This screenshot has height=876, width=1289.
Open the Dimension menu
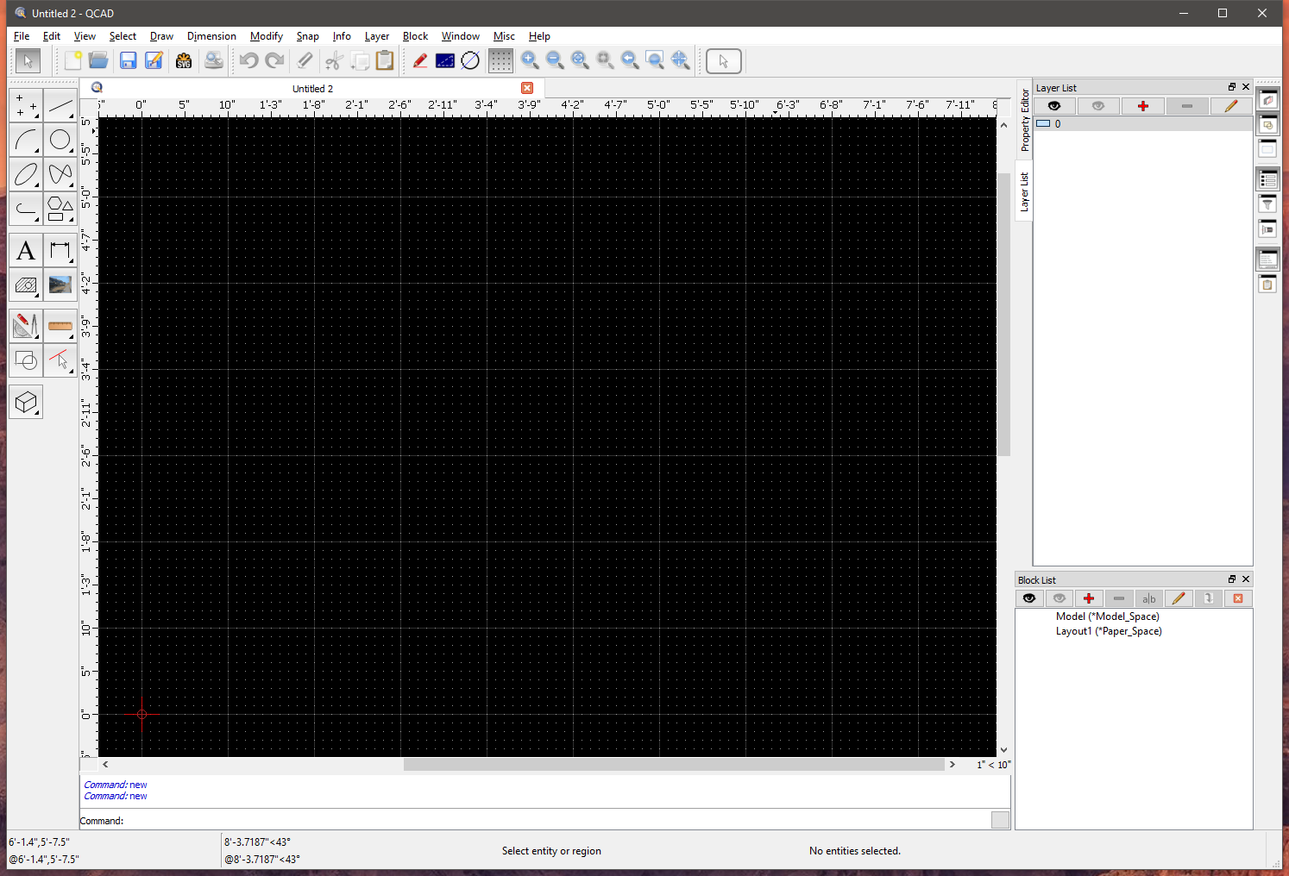pyautogui.click(x=211, y=36)
